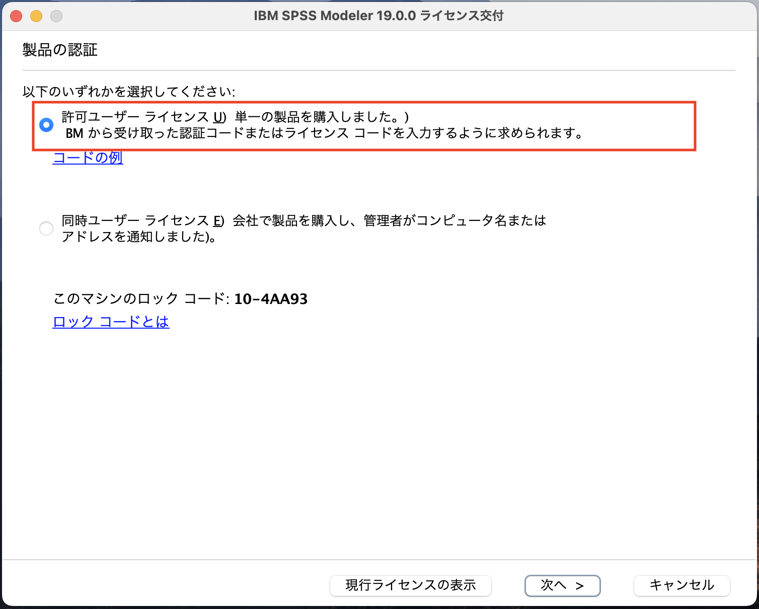The image size is (759, 609).
Task: Select the 許可ユーザー ライセンス radio button
Action: 46,125
